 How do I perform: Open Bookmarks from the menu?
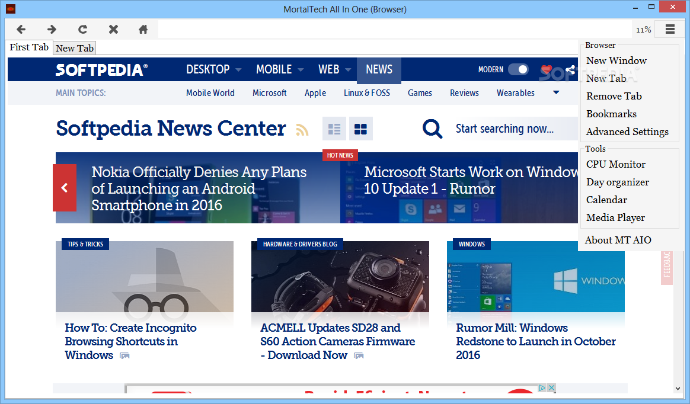611,114
